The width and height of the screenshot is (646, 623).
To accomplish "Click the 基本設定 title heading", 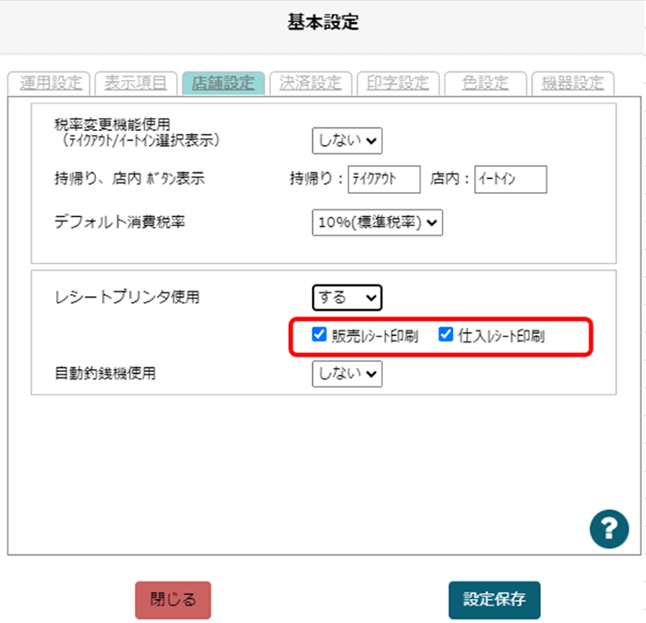I will click(x=323, y=24).
